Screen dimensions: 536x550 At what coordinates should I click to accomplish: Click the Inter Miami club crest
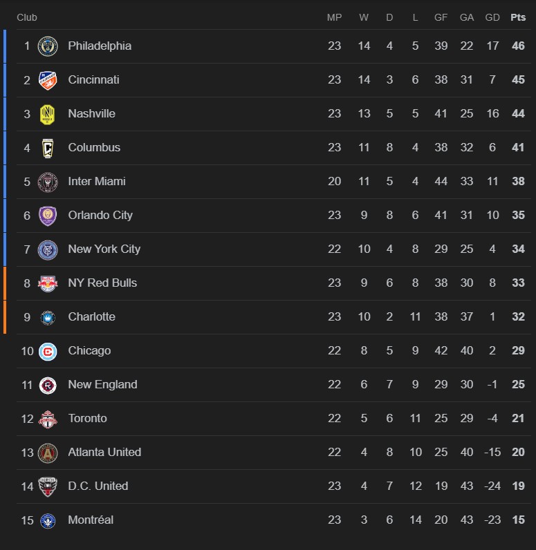click(x=48, y=182)
